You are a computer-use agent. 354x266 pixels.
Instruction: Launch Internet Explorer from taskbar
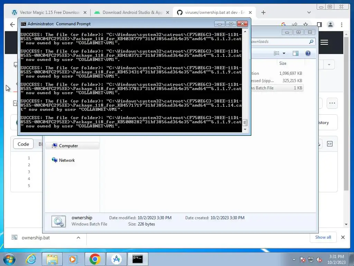pos(31,259)
